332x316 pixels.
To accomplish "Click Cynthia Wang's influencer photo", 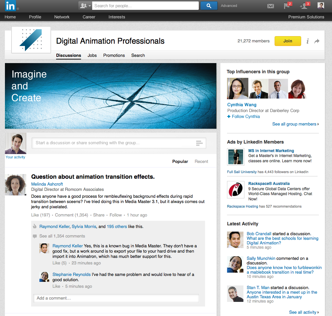I will coord(238,88).
